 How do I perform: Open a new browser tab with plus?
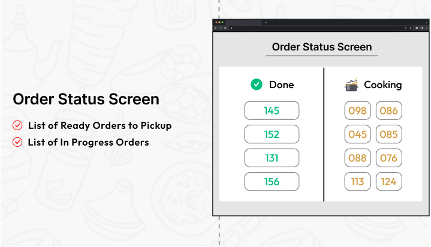point(266,23)
